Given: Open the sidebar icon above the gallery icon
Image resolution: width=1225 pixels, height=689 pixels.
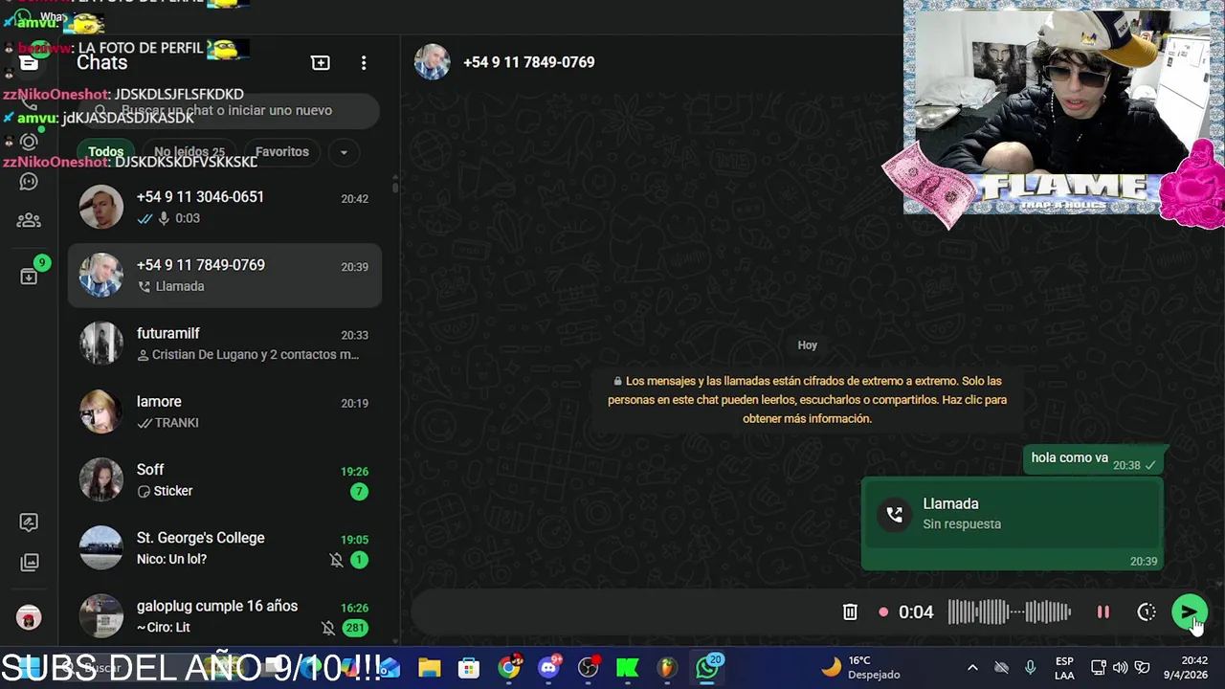Looking at the screenshot, I should click(29, 522).
